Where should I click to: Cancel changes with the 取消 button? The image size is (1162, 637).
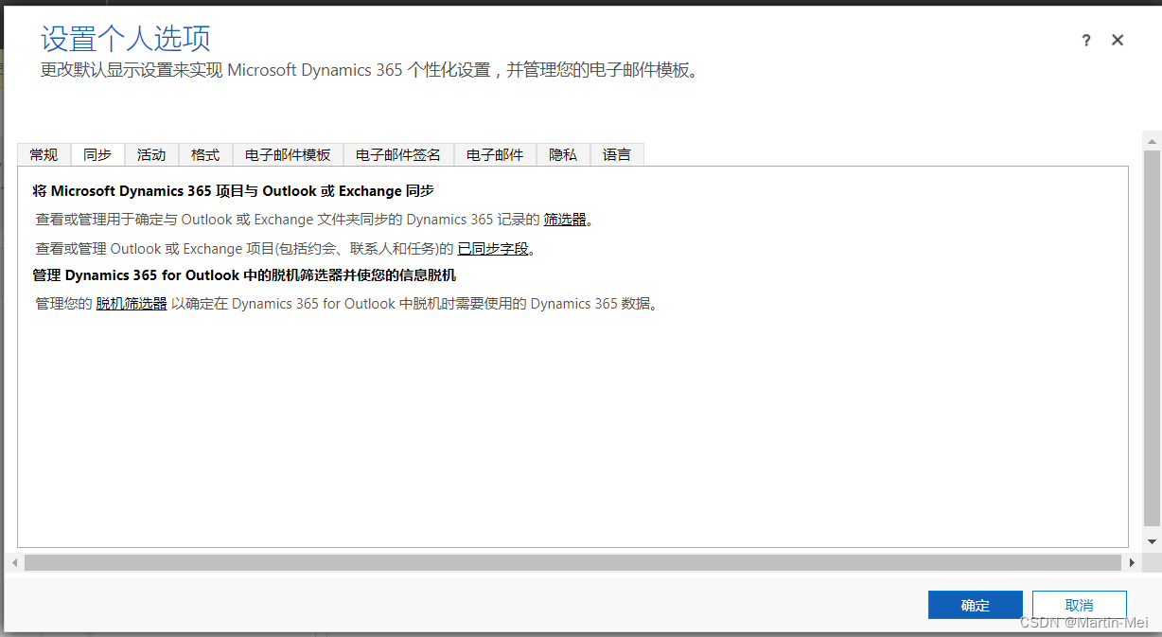(1080, 605)
